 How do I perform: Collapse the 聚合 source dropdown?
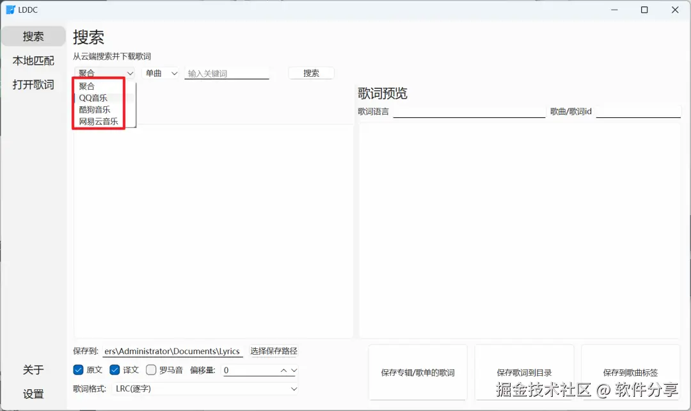tap(105, 73)
